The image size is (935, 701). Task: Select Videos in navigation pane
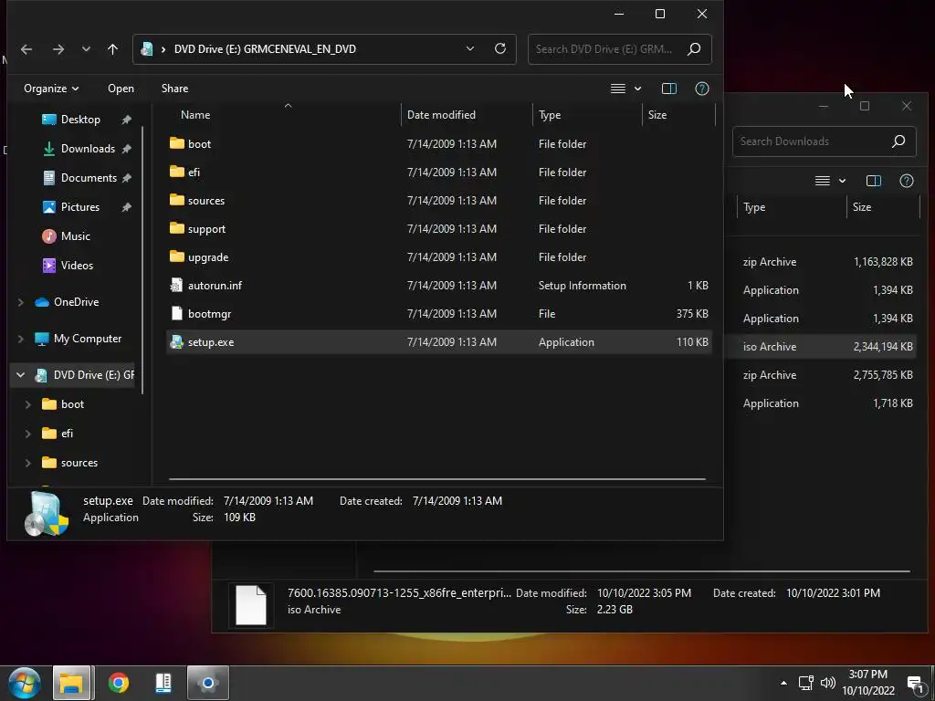[77, 266]
